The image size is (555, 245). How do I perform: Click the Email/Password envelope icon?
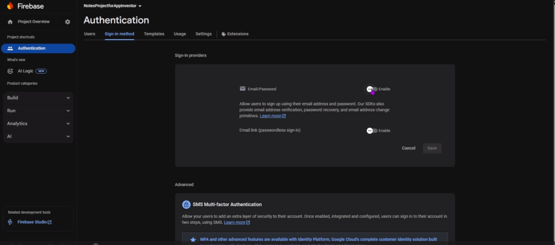pos(242,89)
